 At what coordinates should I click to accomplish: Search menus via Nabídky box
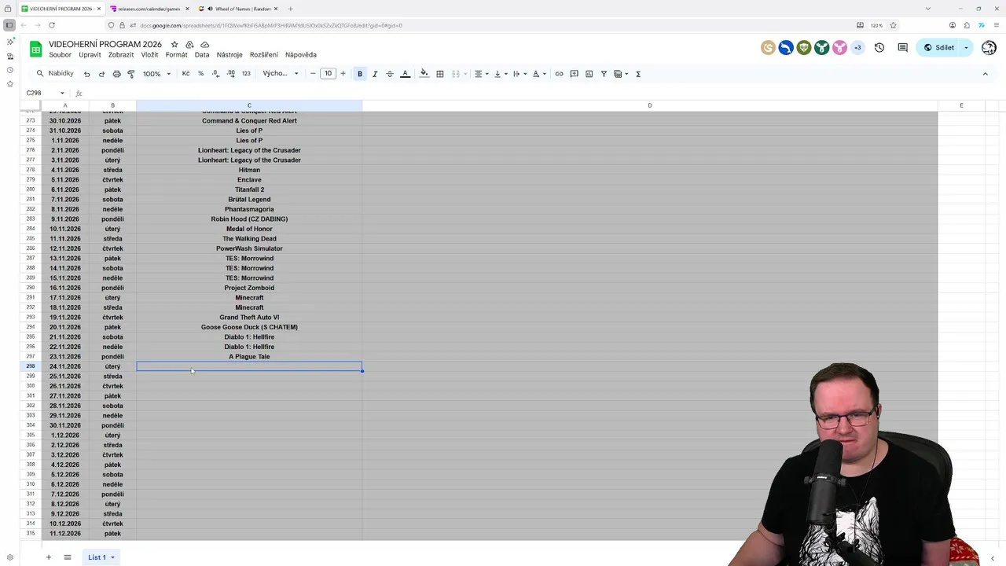[x=54, y=74]
